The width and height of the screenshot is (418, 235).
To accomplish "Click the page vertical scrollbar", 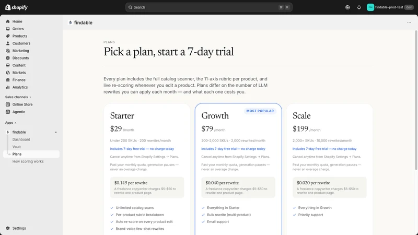I will [x=416, y=100].
